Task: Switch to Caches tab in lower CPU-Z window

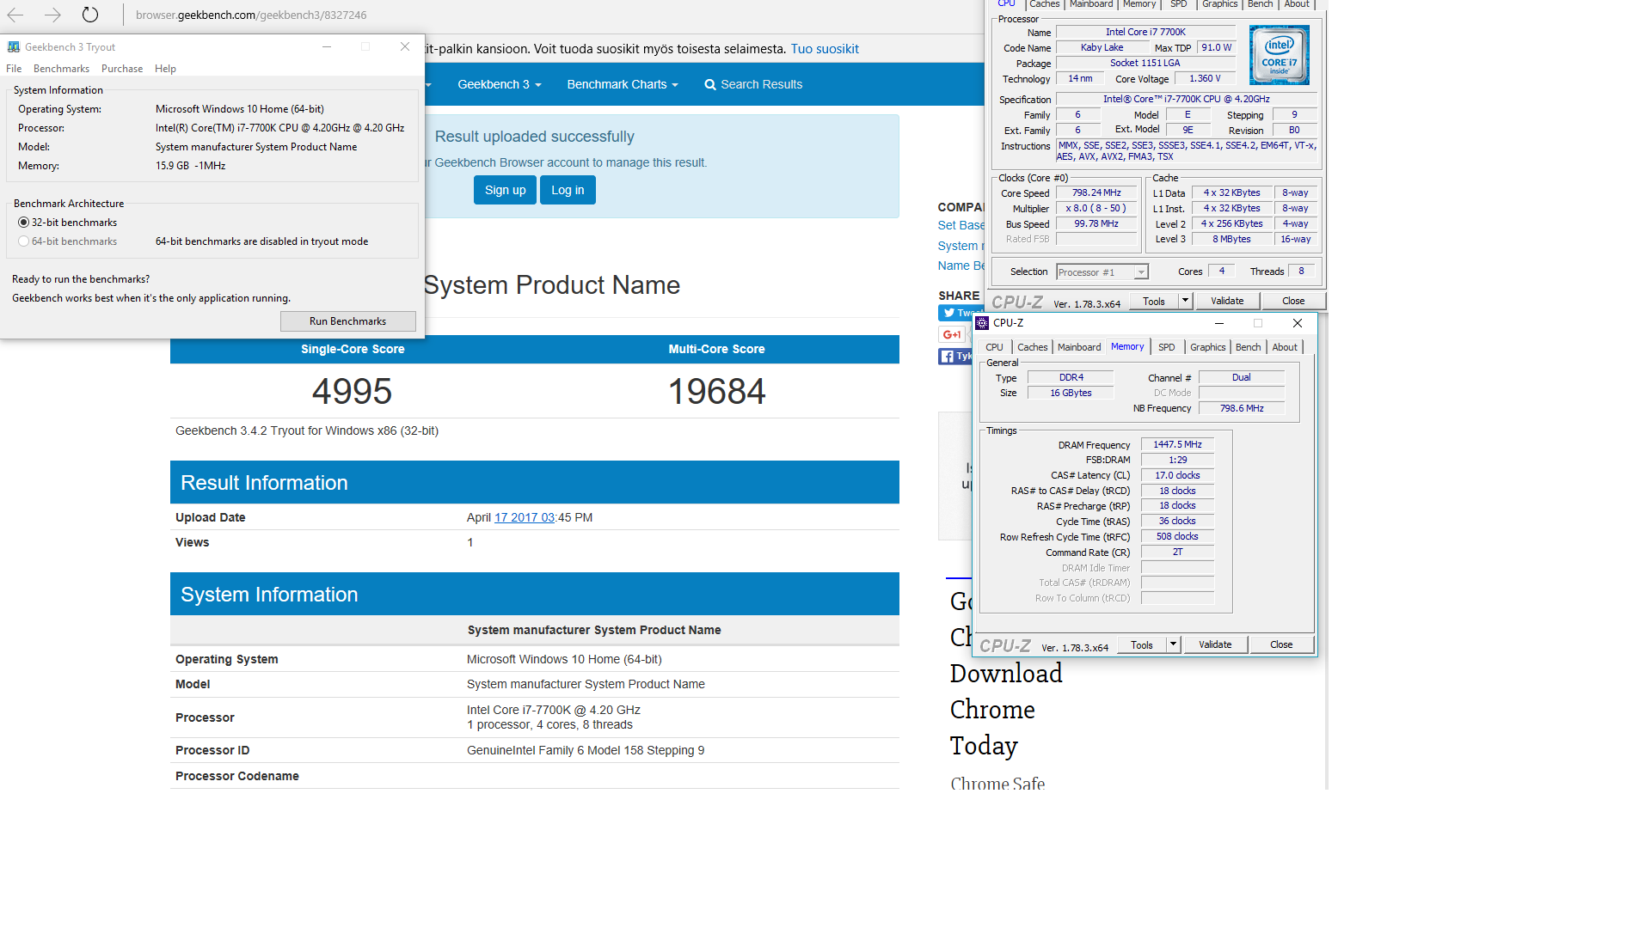Action: pos(1032,347)
